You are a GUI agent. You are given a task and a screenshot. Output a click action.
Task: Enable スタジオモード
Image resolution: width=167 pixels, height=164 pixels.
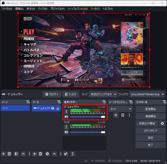(x=150, y=131)
